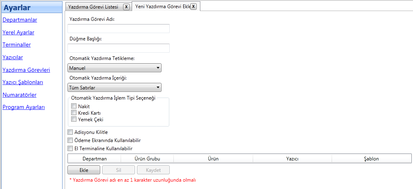The height and width of the screenshot is (189, 413).
Task: Focus the Düğme Başlığı input field
Action: pos(119,48)
